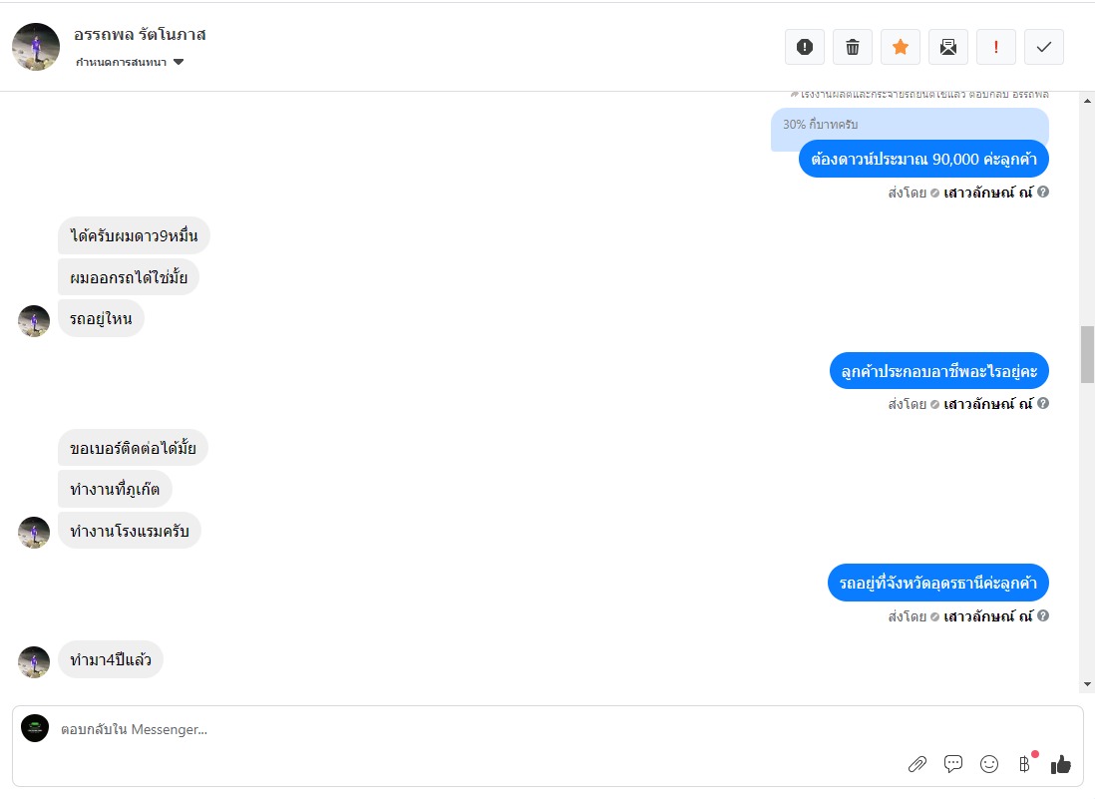1095x799 pixels.
Task: Open saved replies speech bubble icon
Action: click(x=953, y=764)
